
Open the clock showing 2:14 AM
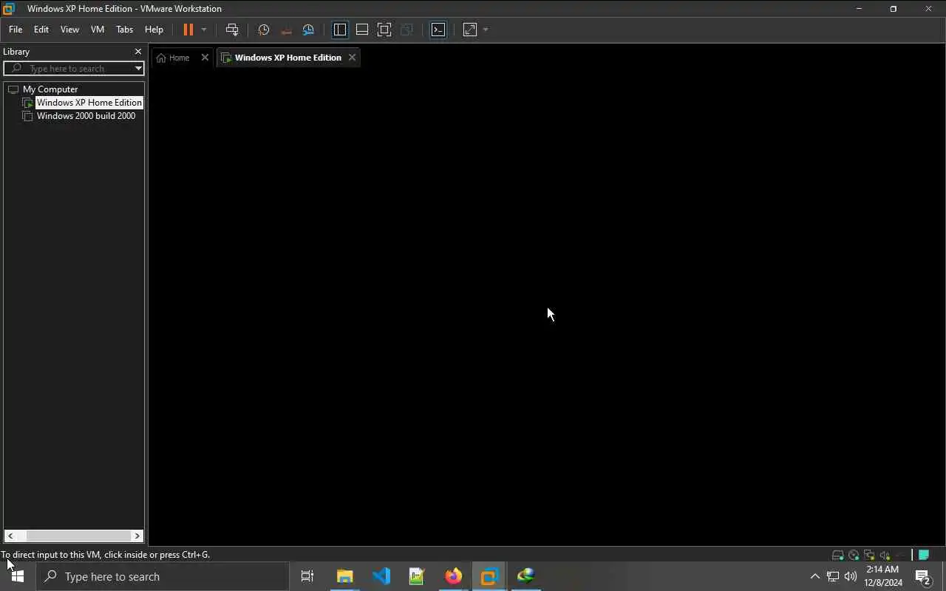point(883,576)
